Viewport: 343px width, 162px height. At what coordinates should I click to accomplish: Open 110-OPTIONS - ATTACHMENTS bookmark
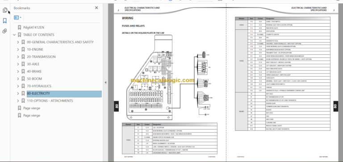click(x=50, y=101)
